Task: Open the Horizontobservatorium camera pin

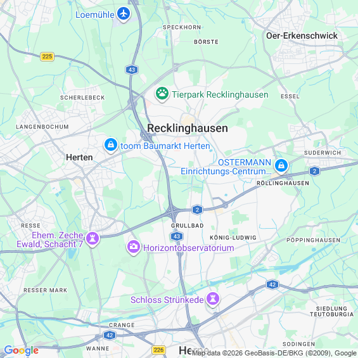Action: [133, 247]
